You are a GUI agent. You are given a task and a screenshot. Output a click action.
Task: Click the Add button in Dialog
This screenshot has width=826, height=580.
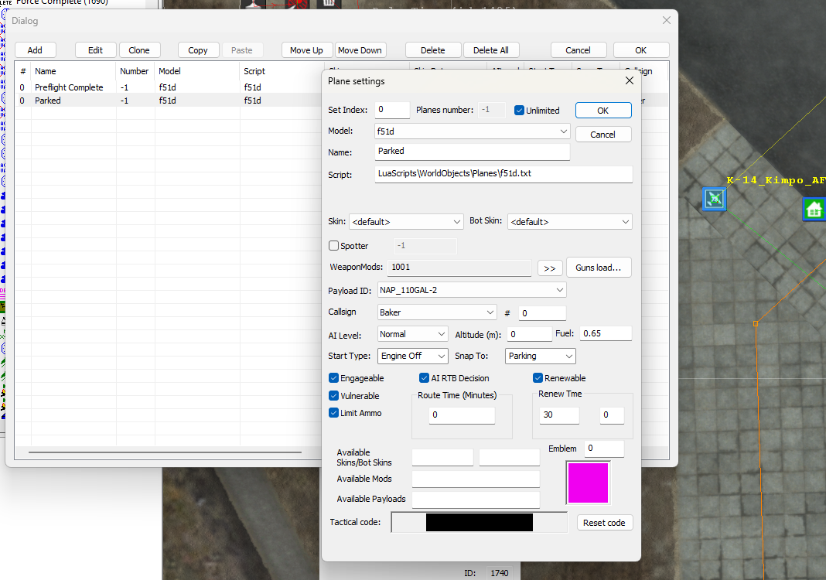click(x=36, y=50)
